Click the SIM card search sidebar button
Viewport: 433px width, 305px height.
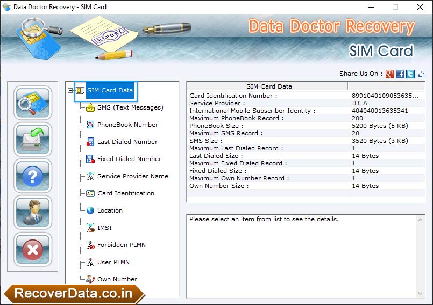tap(33, 103)
